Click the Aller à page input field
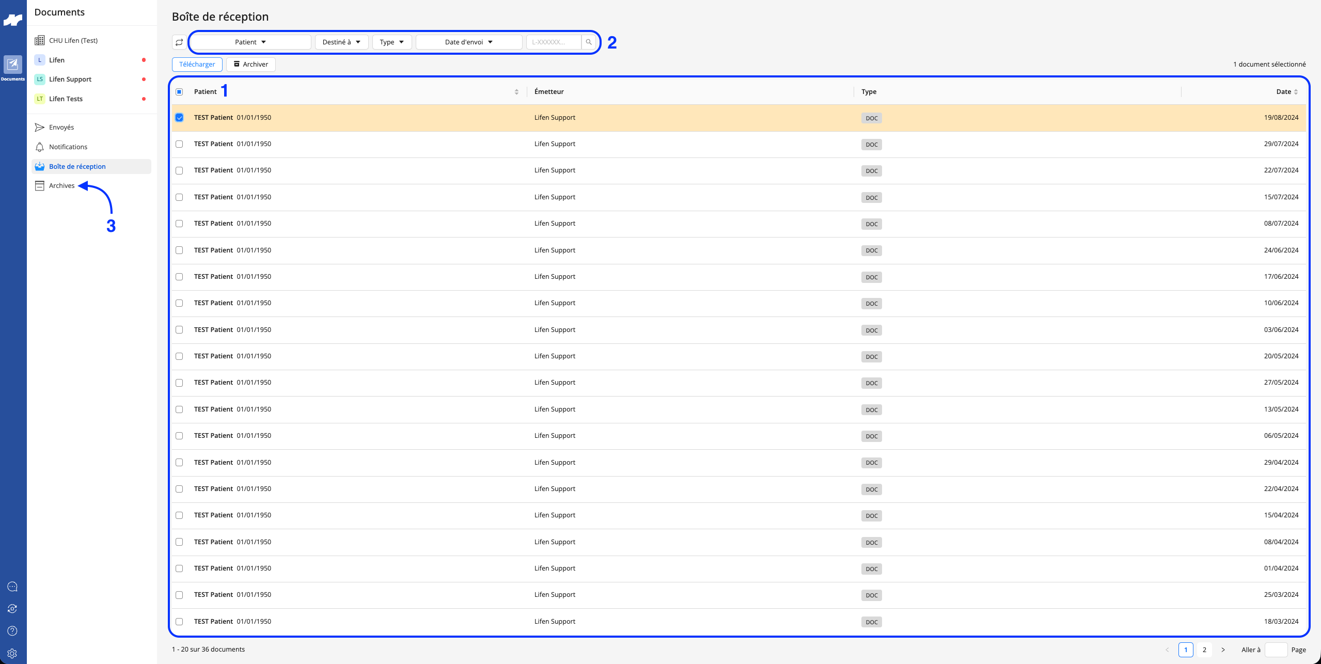 tap(1276, 650)
